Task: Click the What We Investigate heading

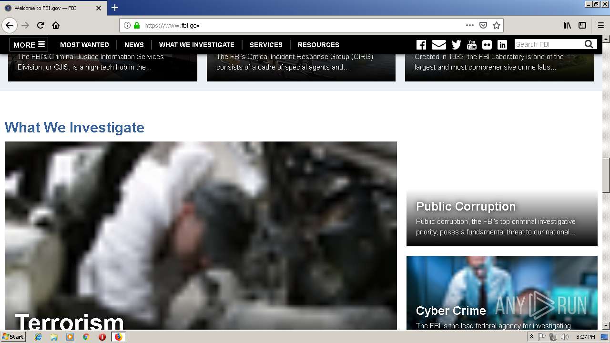Action: 74,128
